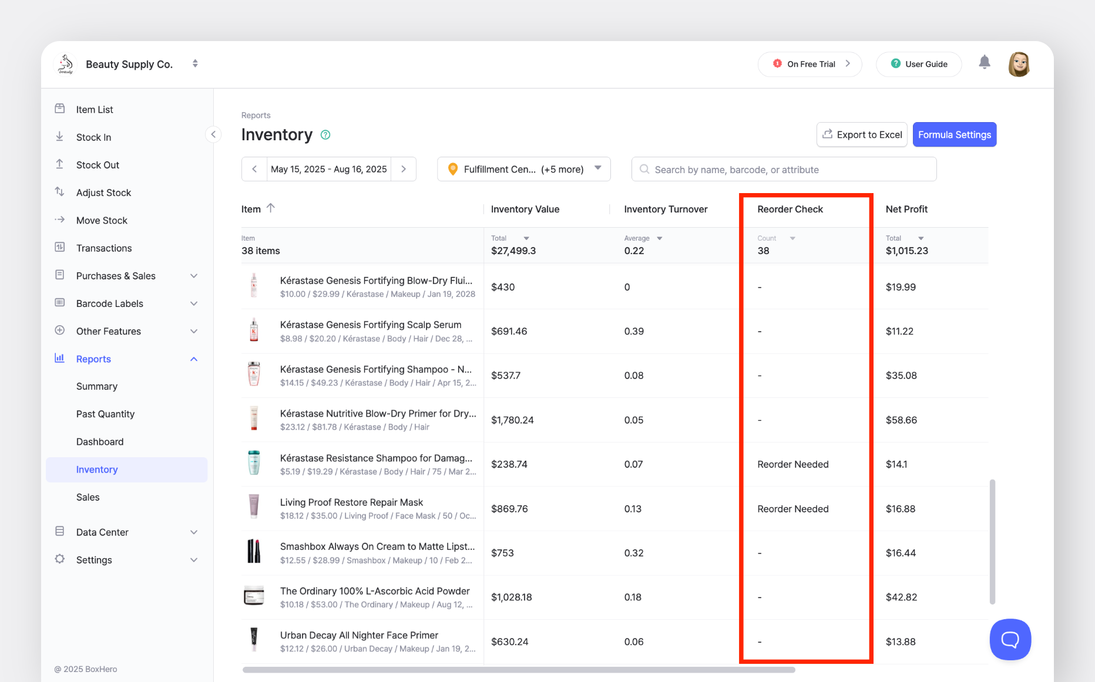Open the team switcher next to Beauty Supply Co.

click(x=195, y=63)
